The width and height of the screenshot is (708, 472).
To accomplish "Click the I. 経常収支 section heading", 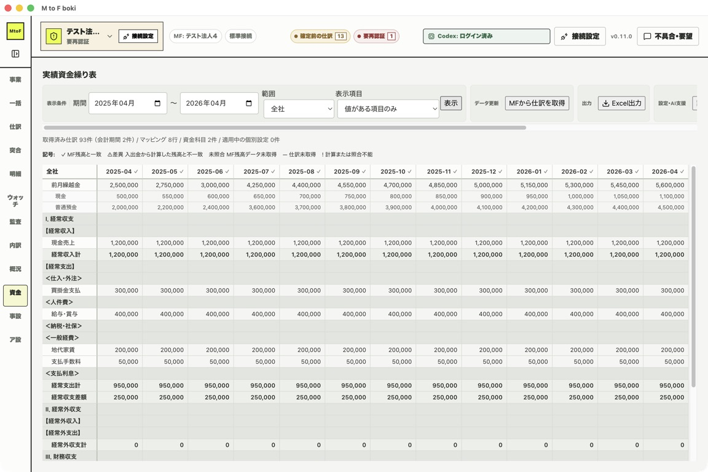I will [60, 219].
